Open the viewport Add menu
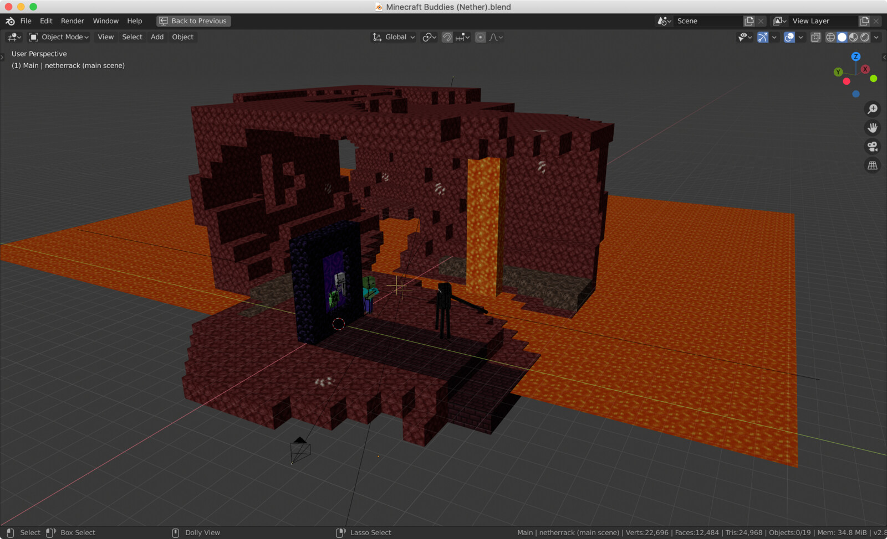 (x=157, y=37)
